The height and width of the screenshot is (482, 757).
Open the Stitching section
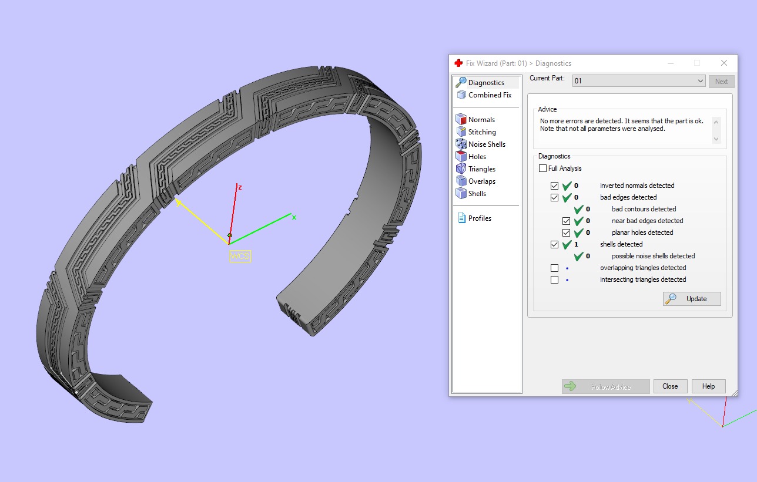tap(482, 132)
